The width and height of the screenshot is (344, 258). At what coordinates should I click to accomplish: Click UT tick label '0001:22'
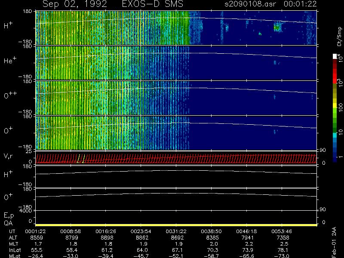coord(35,231)
